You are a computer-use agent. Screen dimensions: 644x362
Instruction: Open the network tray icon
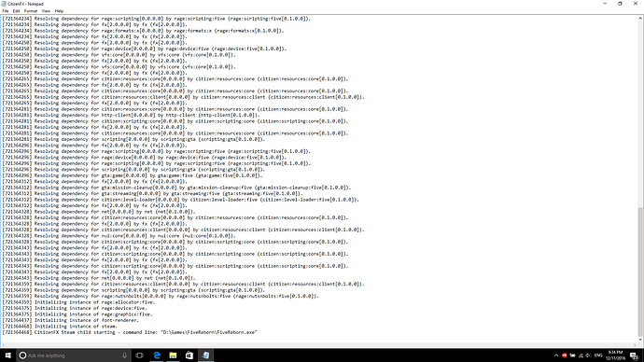click(581, 355)
